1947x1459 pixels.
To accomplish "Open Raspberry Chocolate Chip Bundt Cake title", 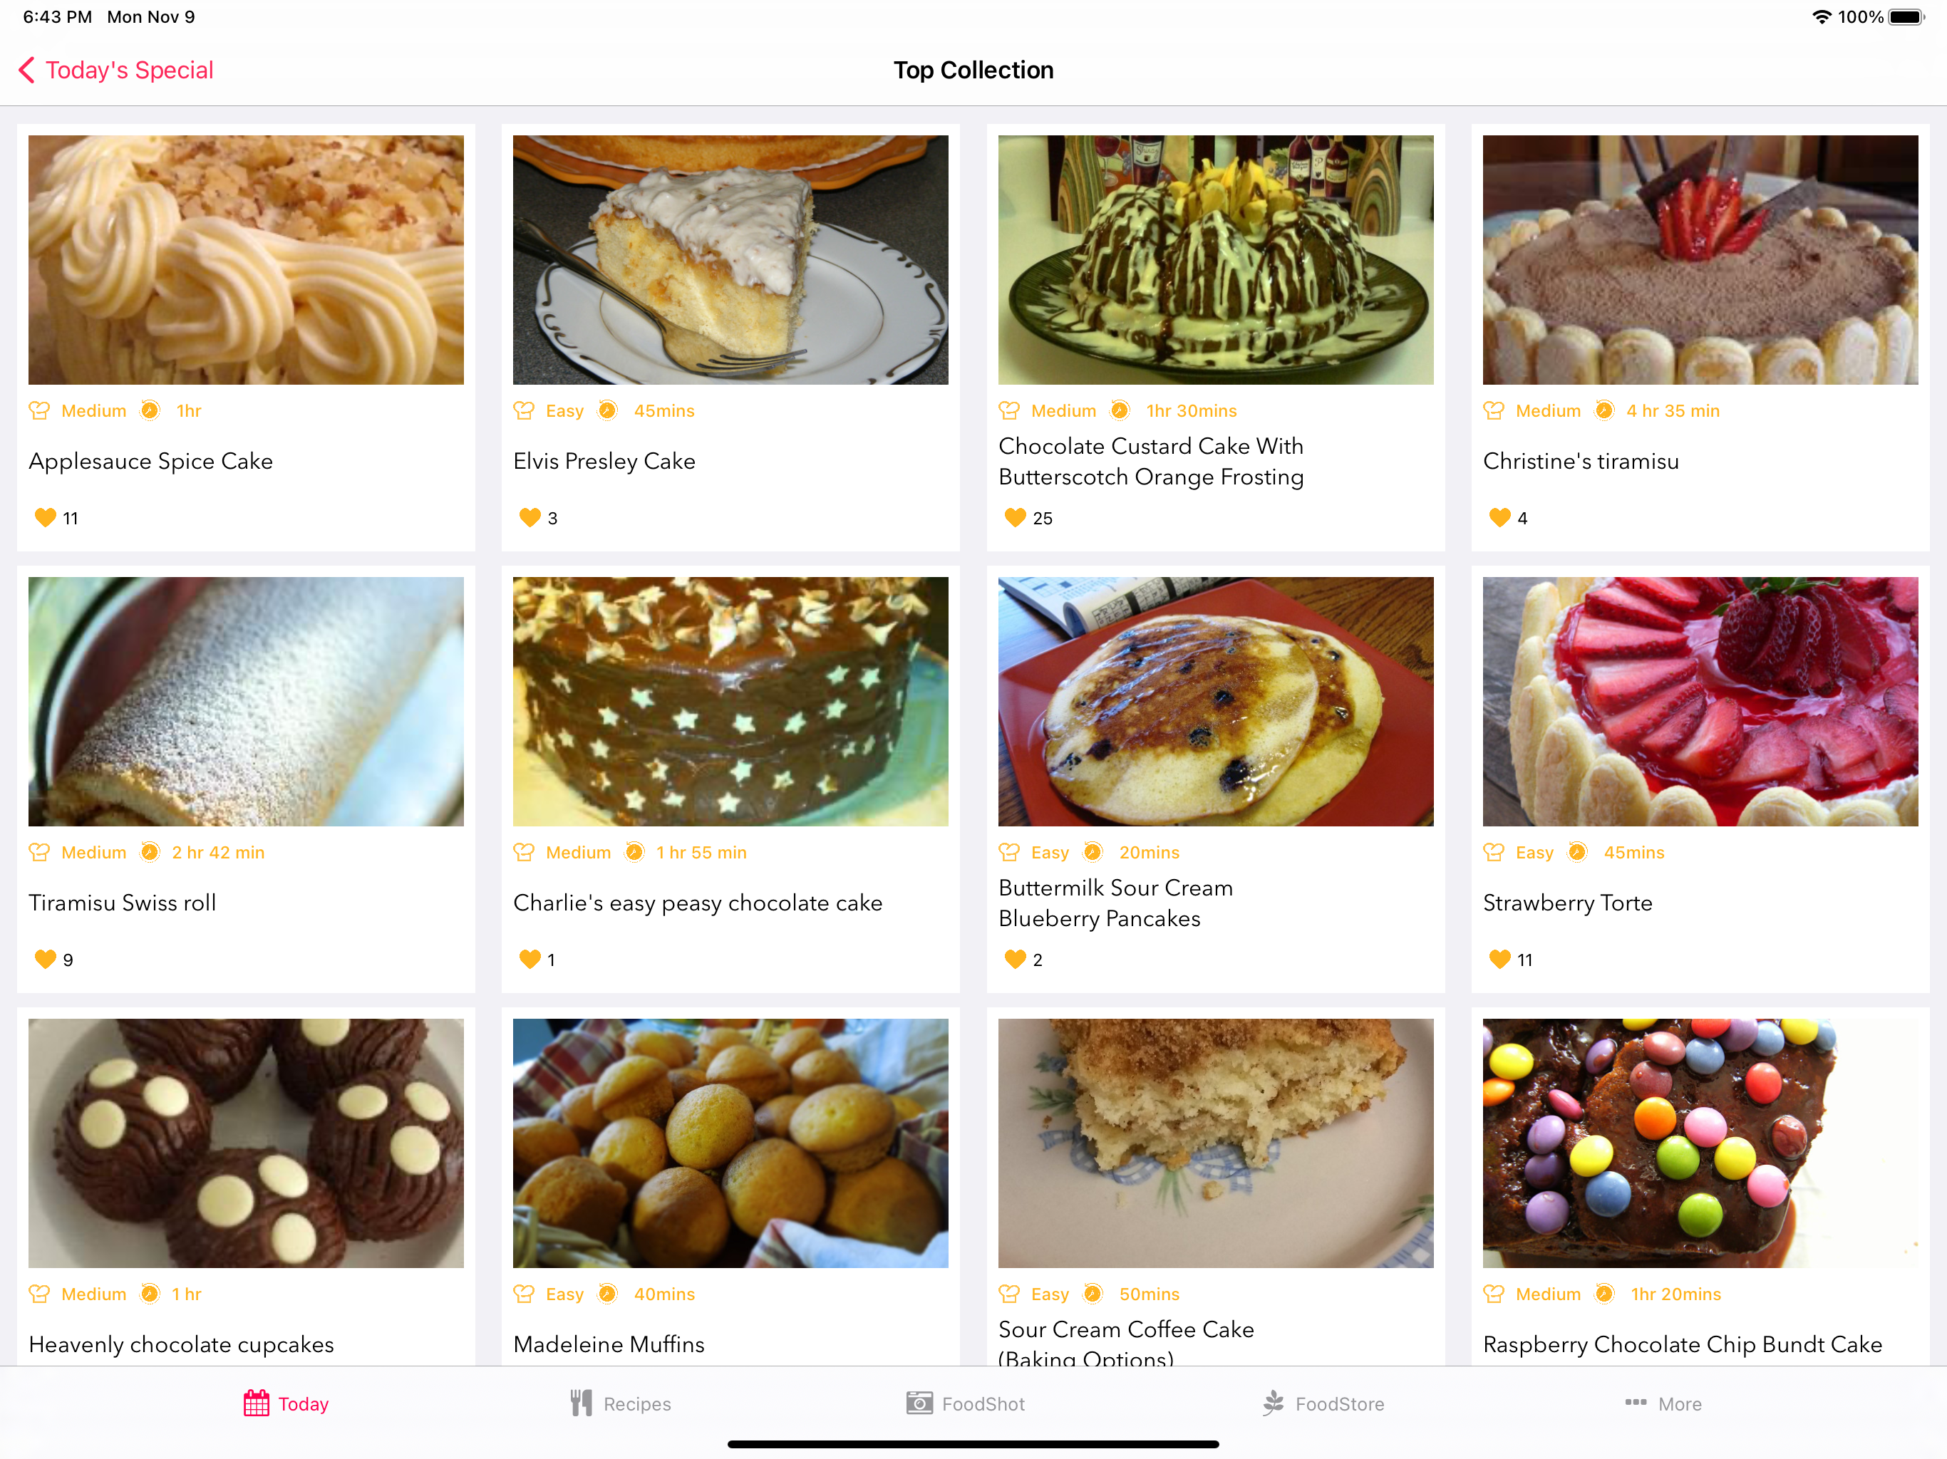I will pos(1682,1344).
